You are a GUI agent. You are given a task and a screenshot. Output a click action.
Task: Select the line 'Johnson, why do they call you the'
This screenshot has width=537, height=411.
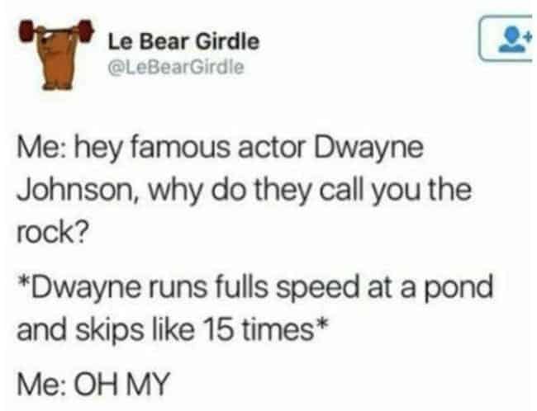tap(245, 191)
